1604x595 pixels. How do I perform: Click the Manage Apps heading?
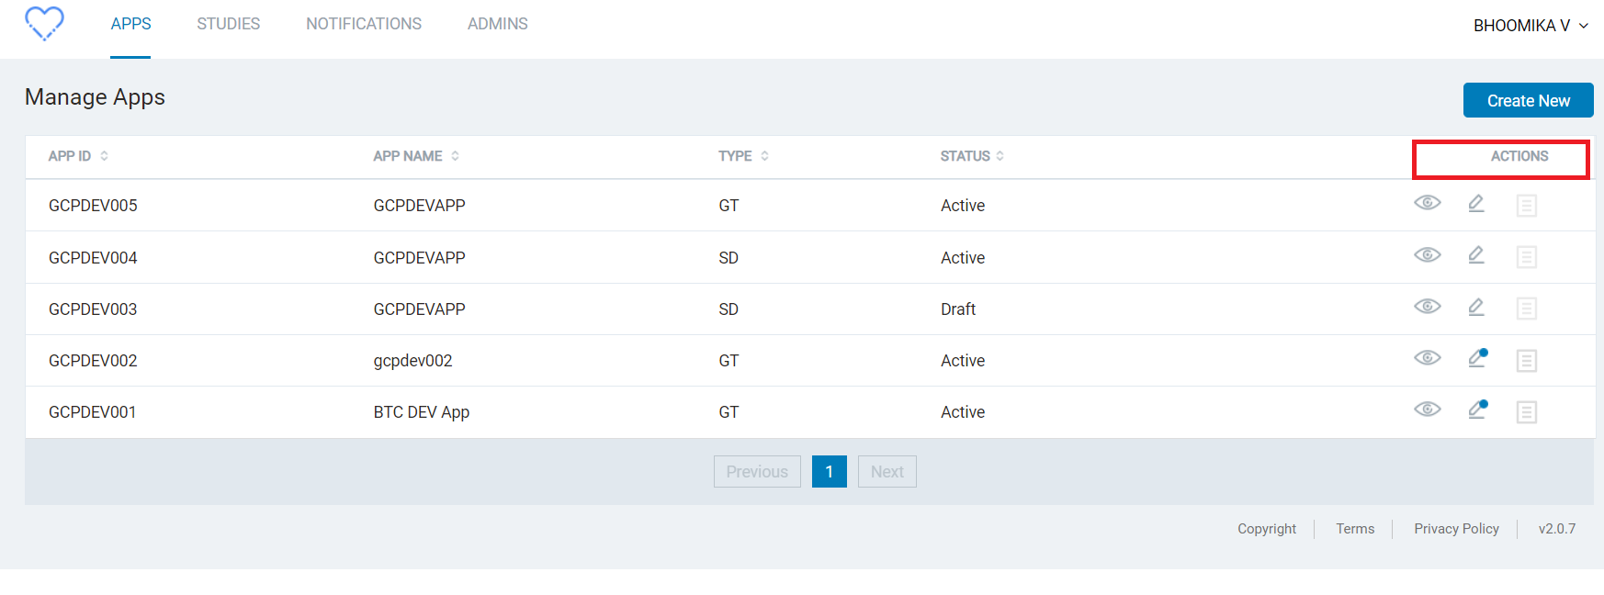[95, 97]
